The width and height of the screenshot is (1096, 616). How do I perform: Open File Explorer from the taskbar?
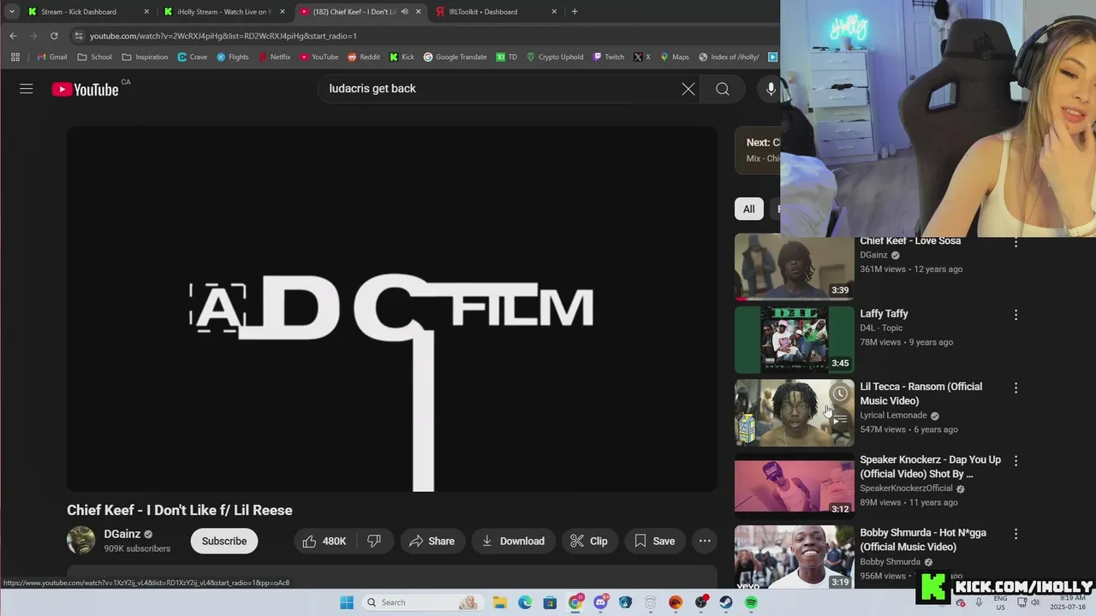coord(500,602)
